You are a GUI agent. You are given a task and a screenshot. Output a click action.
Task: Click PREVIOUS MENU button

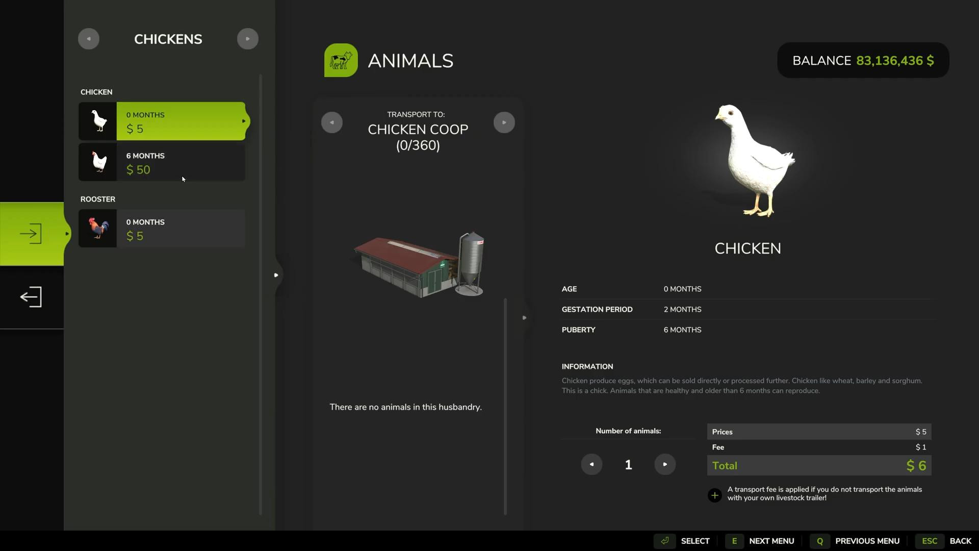point(867,541)
